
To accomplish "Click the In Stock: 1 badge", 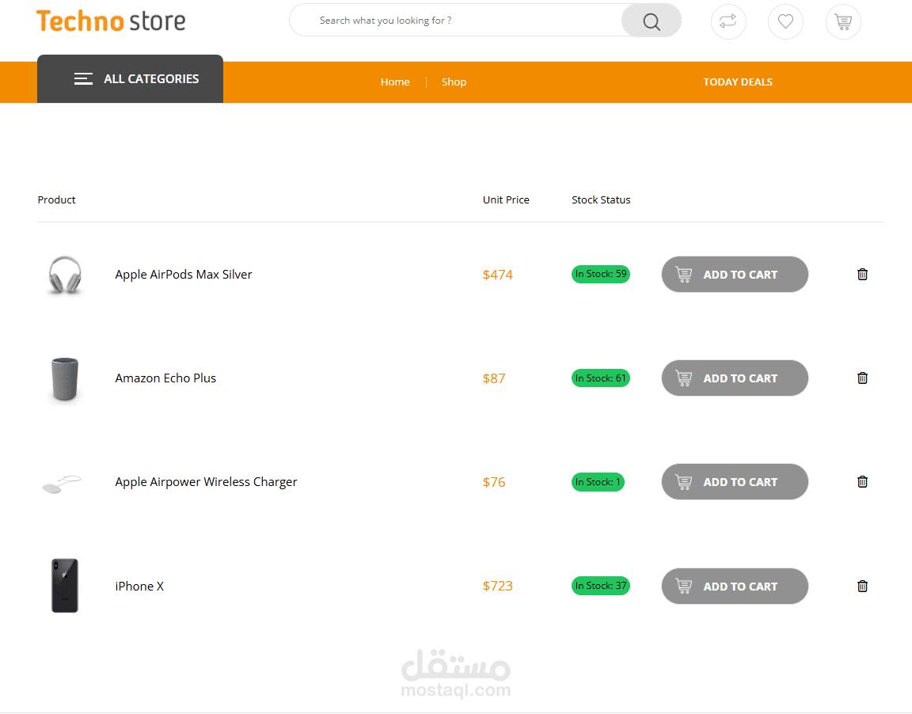I will tap(598, 482).
